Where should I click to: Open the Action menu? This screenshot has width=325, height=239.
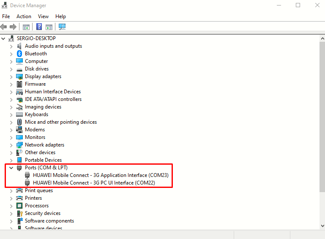tap(24, 16)
